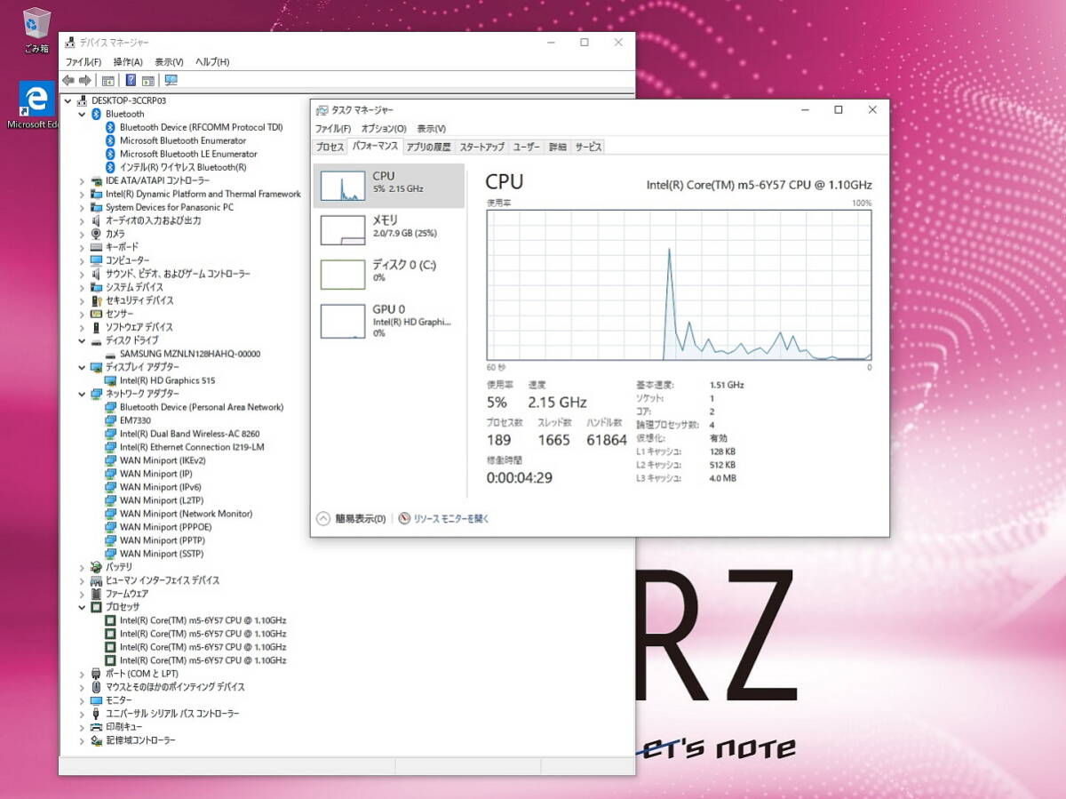The height and width of the screenshot is (799, 1066).
Task: Select SAMSUNG MZNLN128HAHQ-00000 disk drive
Action: point(190,354)
